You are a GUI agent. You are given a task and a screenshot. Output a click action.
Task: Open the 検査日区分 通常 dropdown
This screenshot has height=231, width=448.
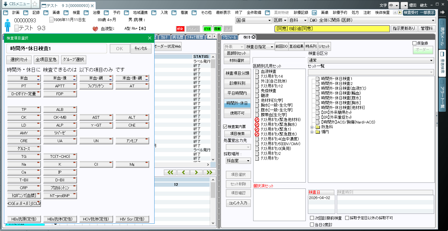(371, 60)
